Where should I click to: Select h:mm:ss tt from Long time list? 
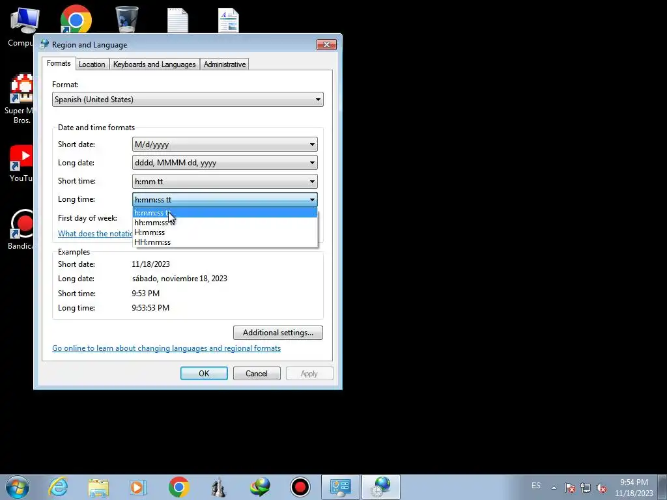tap(225, 213)
